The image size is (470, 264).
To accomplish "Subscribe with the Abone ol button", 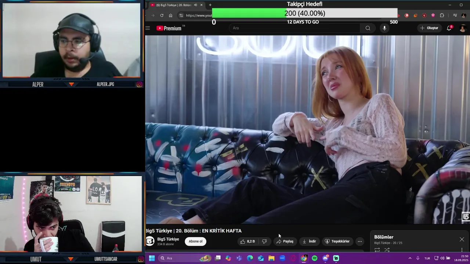I will pos(195,241).
